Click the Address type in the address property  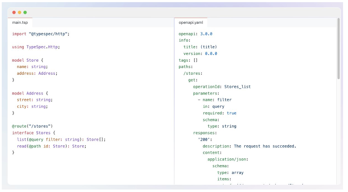tap(47, 73)
